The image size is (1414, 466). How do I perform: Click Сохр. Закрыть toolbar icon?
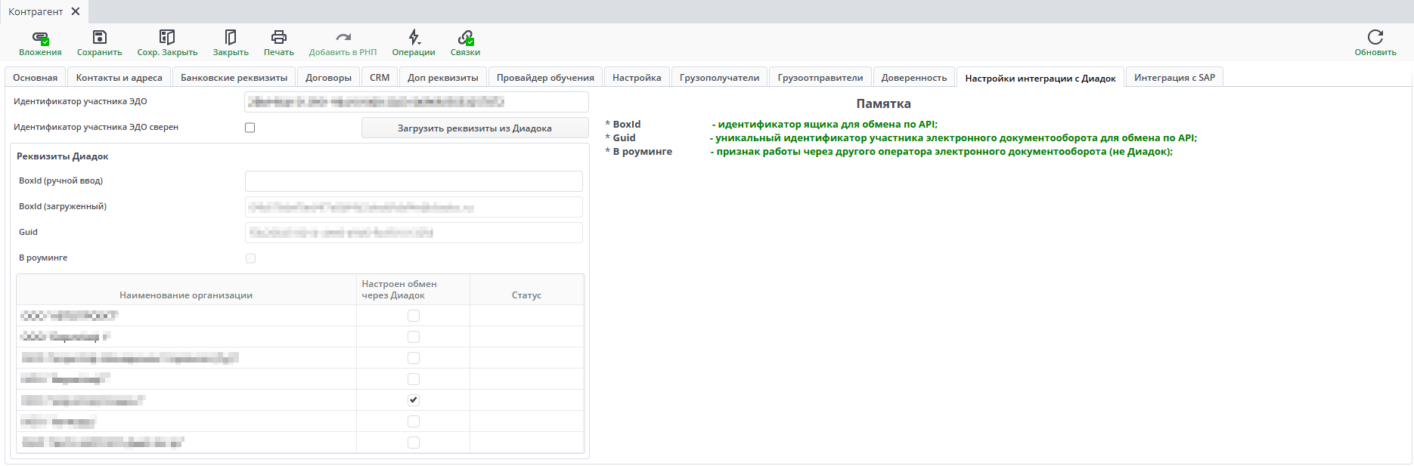tap(167, 38)
